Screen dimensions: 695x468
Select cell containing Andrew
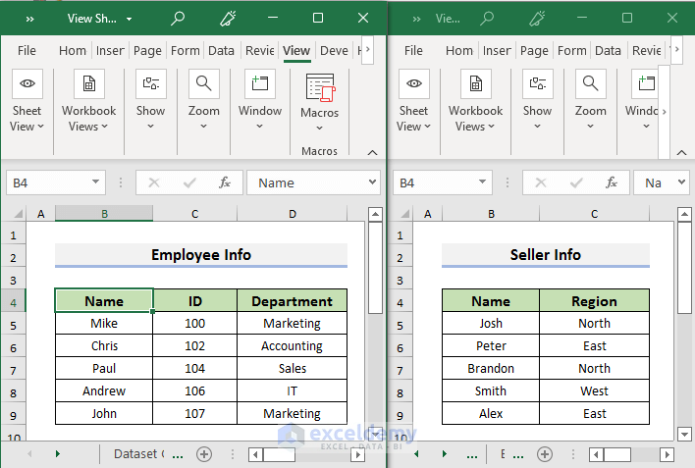pyautogui.click(x=104, y=390)
